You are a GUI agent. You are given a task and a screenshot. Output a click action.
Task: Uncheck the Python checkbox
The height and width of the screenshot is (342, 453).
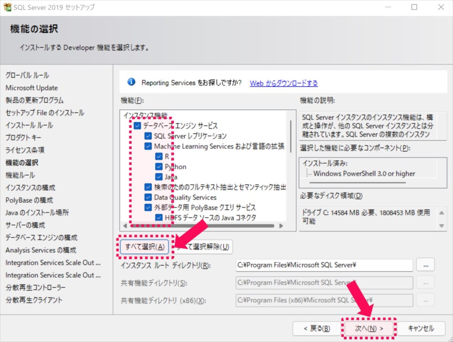coord(159,167)
